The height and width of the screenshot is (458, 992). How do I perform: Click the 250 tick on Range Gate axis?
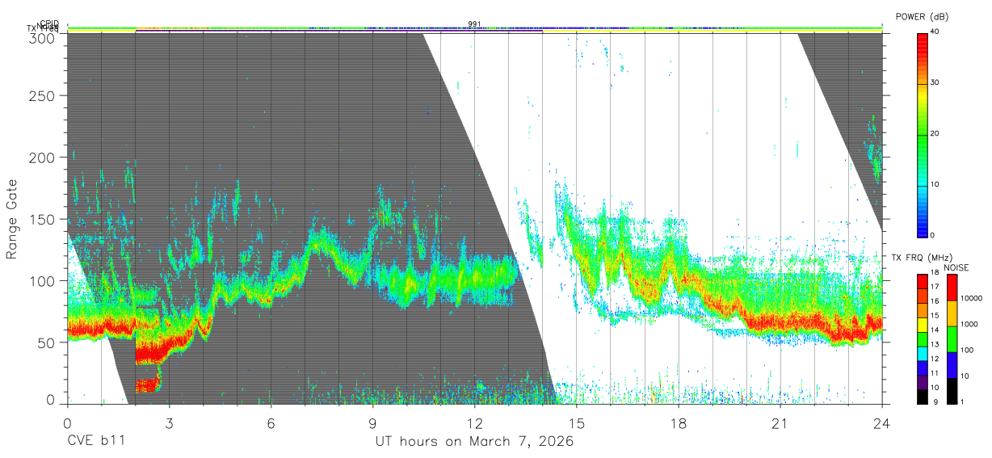pos(44,95)
